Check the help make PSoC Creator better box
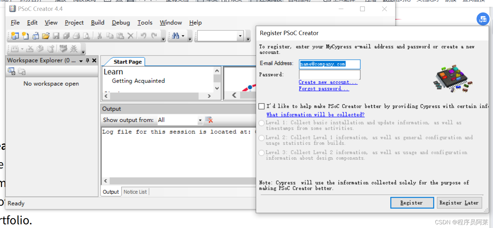Screen dimensions: 493x228 [262, 106]
